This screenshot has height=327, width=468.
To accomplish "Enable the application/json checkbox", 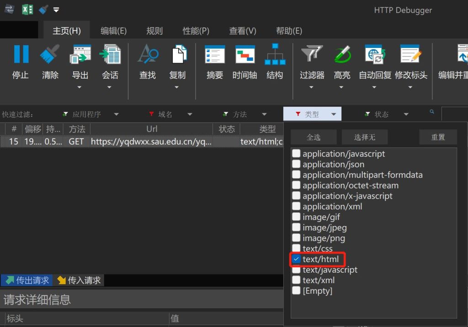I will (297, 164).
